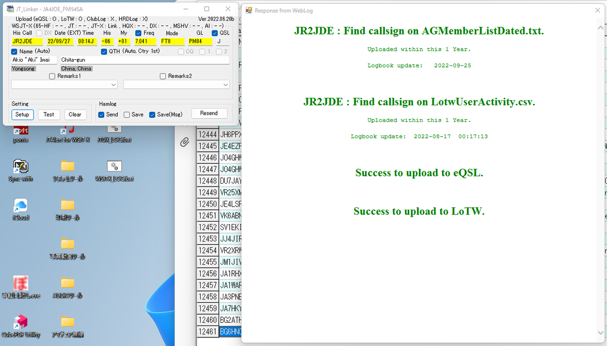Select the 写真にぼかし.exe desktop icon
Screen dimensions: 607x346
(20, 288)
